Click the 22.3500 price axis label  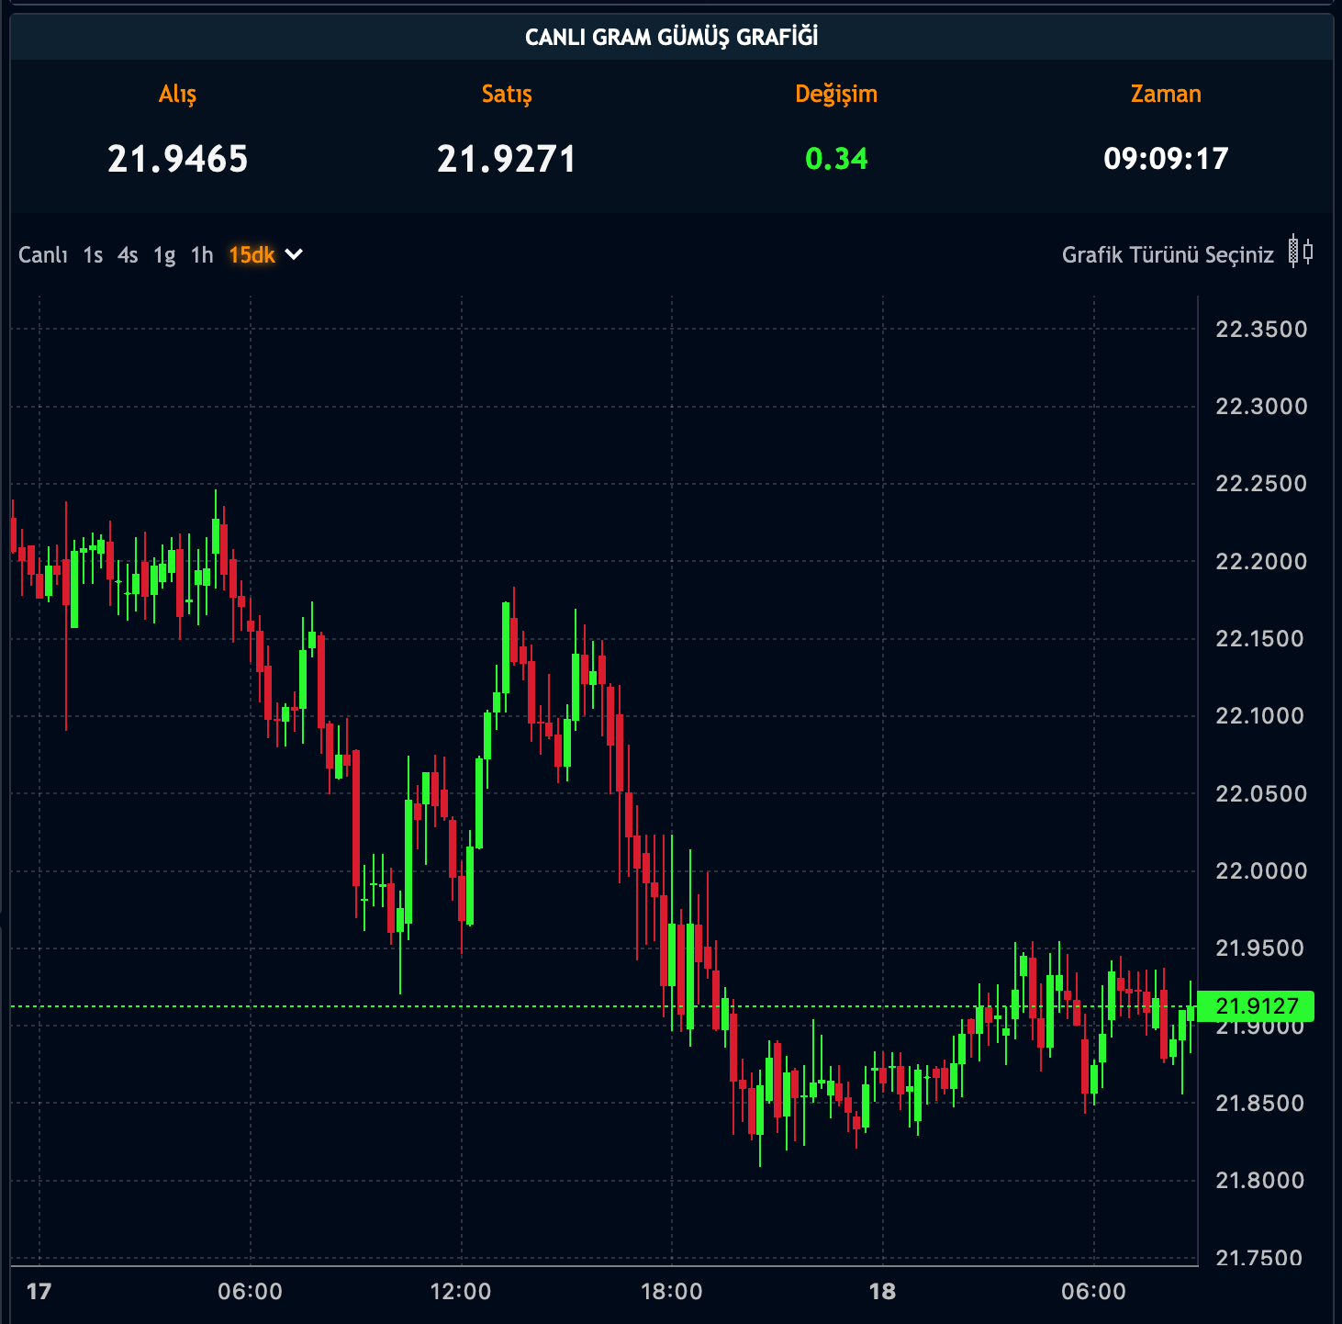click(x=1261, y=330)
